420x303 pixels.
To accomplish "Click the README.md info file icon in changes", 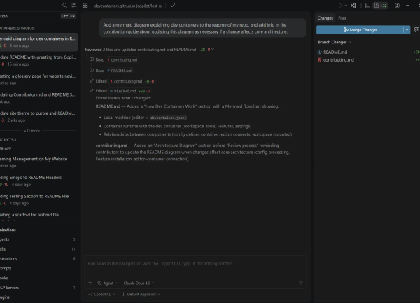I will tap(320, 52).
